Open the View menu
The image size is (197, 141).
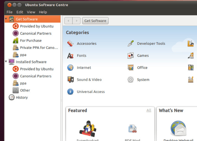click(31, 12)
